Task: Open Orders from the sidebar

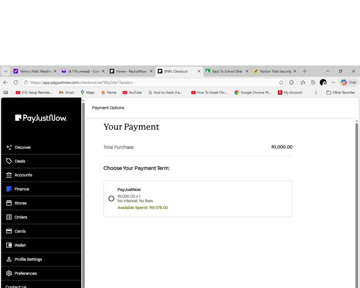Action: tap(41, 217)
